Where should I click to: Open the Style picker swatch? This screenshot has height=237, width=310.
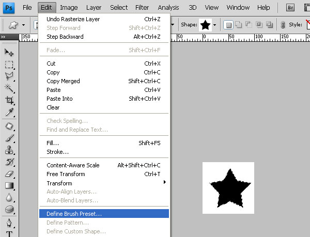click(x=308, y=25)
